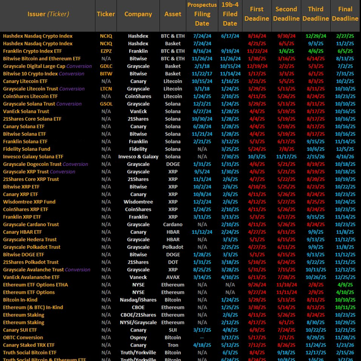Screen dimensions: 361x361
Task: Select the "Invesco & Galaxy" company cell
Action: pos(138,157)
